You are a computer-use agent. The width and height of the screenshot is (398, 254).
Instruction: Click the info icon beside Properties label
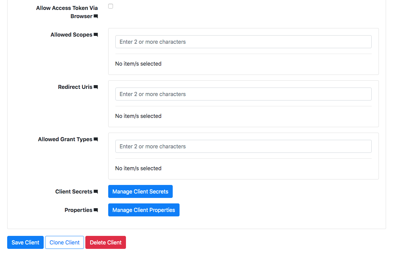[96, 210]
